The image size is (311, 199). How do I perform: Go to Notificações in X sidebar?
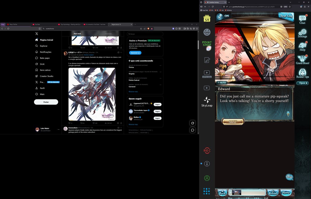pos(44,52)
